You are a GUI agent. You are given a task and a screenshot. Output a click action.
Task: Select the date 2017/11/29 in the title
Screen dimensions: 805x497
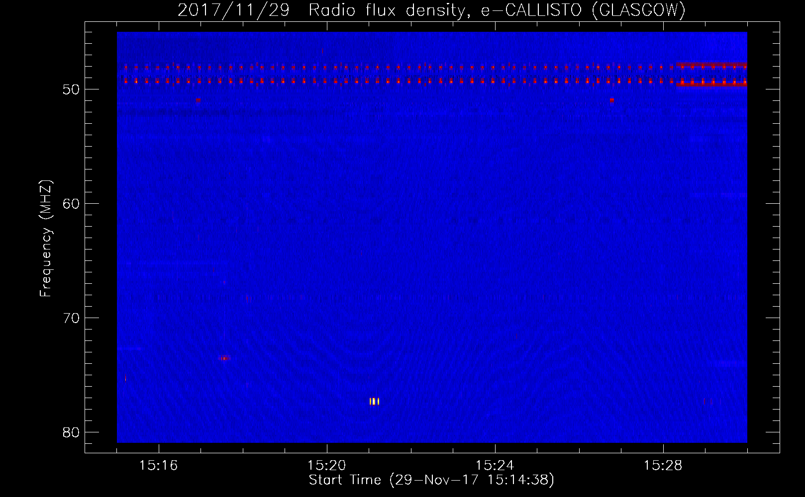pos(233,10)
